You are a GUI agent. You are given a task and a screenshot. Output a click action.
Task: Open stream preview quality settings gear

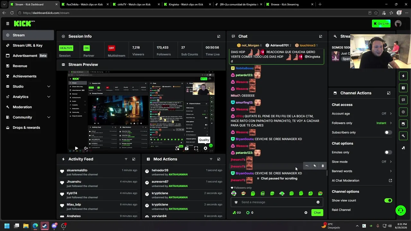(205, 148)
